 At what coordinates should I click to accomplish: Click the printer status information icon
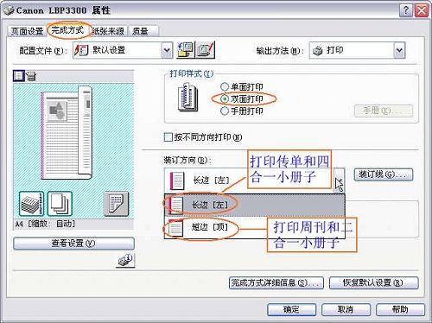pos(125,261)
